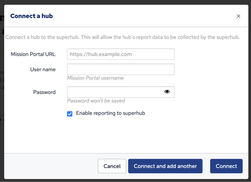Click into the User name field
Screen dimensions: 251x182
coord(121,69)
